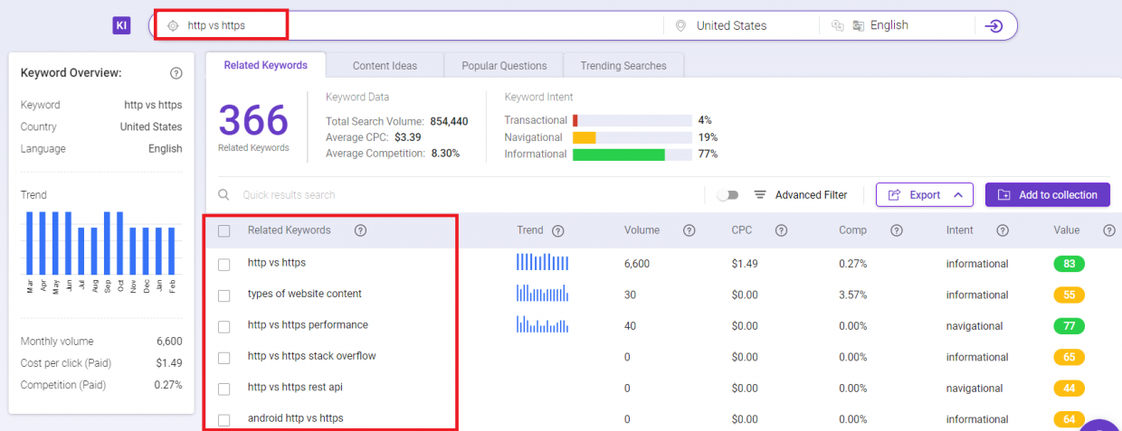Click trend sparkline for 'types of website content'
The image size is (1122, 431).
coord(542,293)
